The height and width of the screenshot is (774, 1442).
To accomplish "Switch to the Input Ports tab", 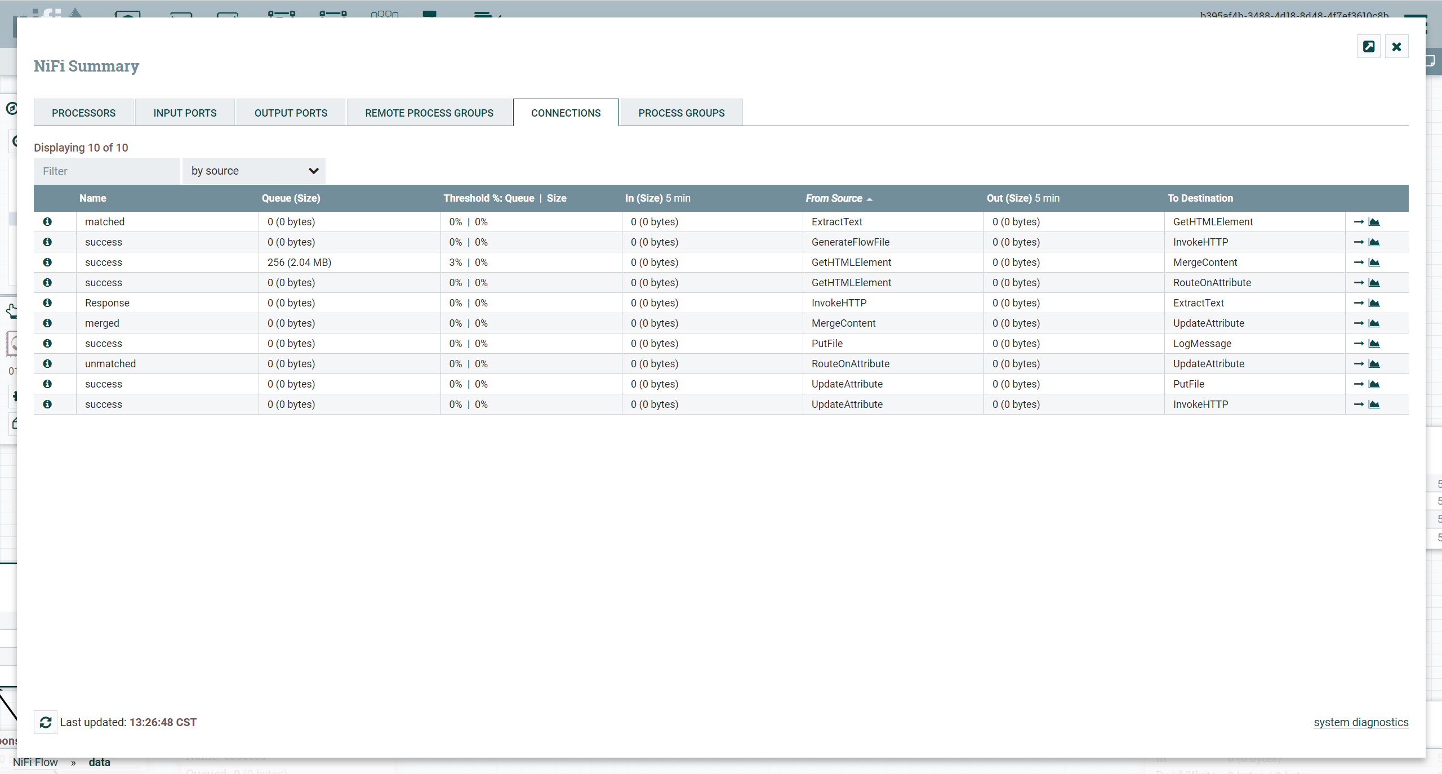I will coord(185,113).
